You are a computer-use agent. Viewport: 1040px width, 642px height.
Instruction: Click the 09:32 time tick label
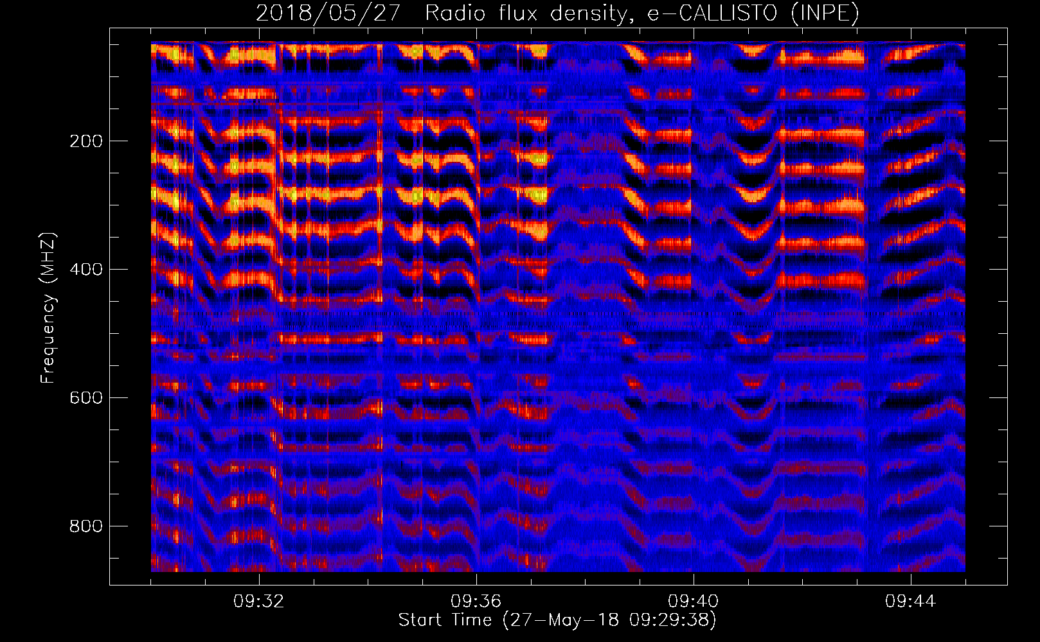[x=259, y=602]
